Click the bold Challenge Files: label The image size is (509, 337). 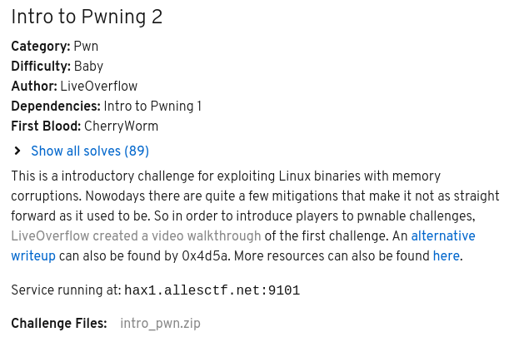[59, 323]
